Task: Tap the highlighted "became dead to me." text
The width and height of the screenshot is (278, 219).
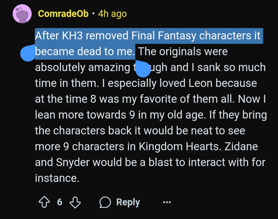Action: [x=85, y=52]
